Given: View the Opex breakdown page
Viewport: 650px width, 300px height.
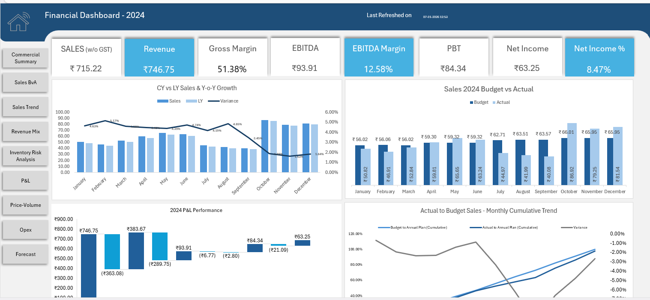Looking at the screenshot, I should pos(25,229).
